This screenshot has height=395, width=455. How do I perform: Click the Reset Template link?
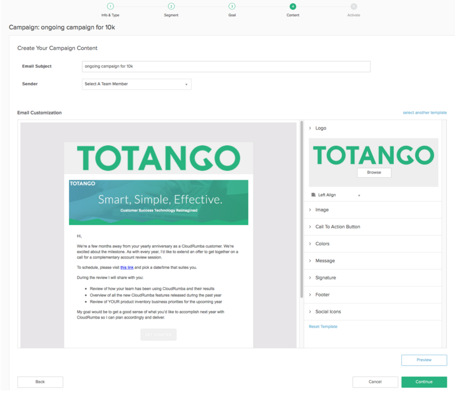pyautogui.click(x=323, y=327)
